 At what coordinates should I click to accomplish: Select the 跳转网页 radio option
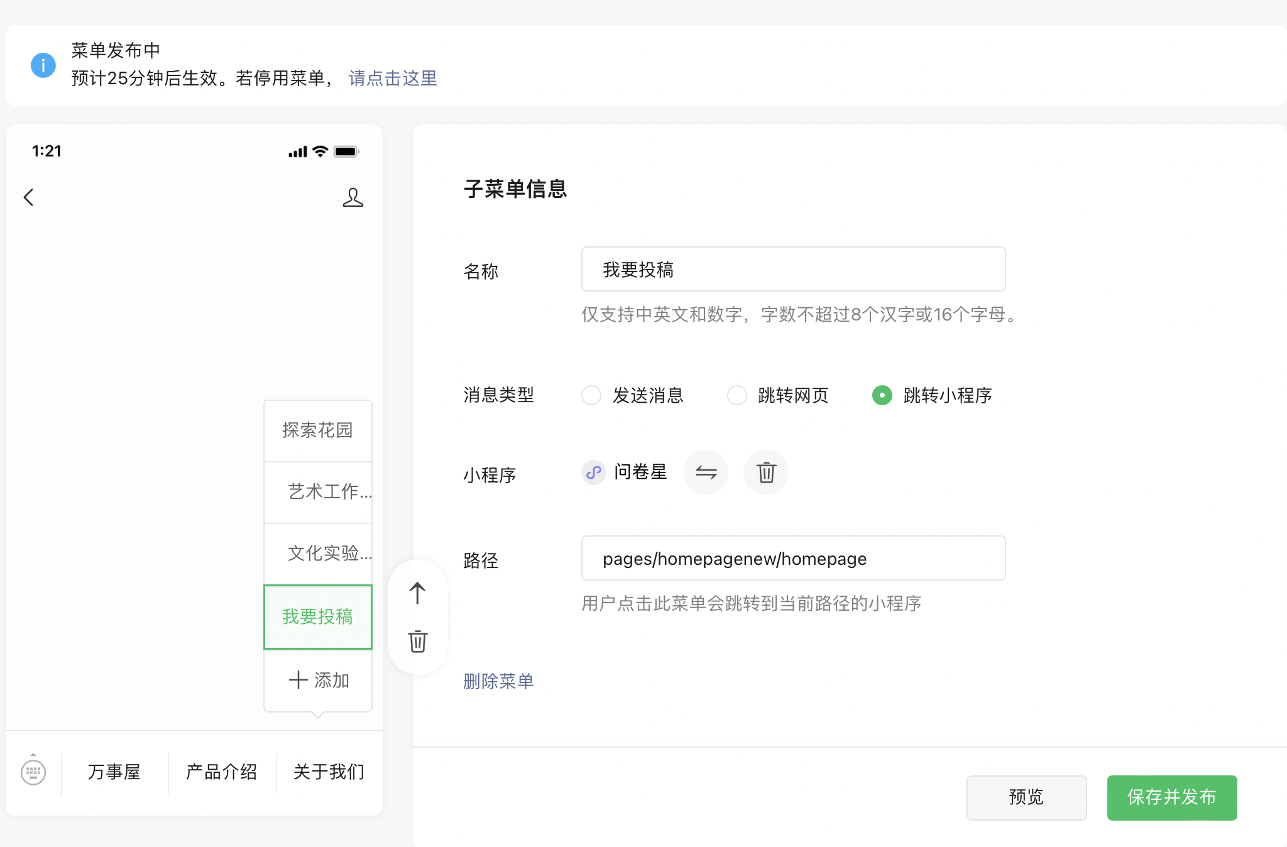tap(737, 395)
